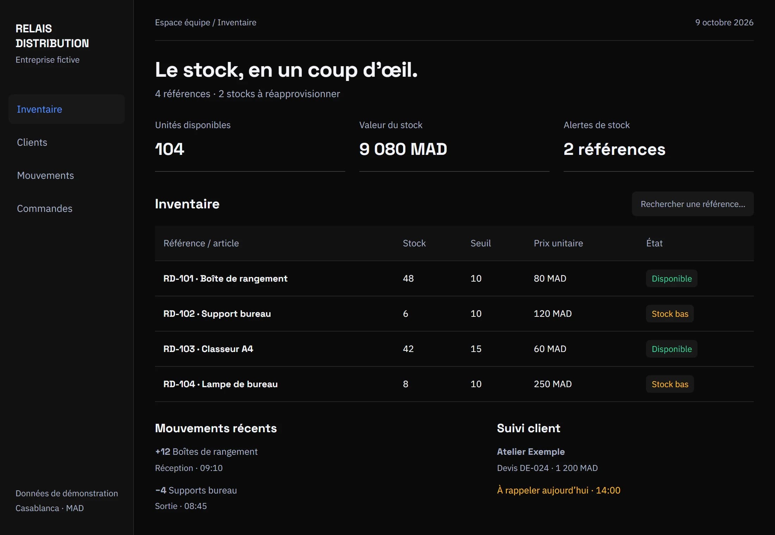This screenshot has width=775, height=535.
Task: Click the Stock bas badge for RD-102
Action: click(x=670, y=314)
